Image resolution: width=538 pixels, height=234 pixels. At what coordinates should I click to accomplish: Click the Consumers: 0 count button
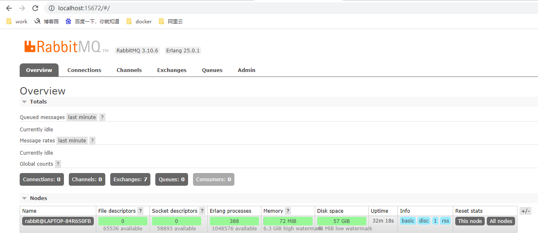pos(213,179)
